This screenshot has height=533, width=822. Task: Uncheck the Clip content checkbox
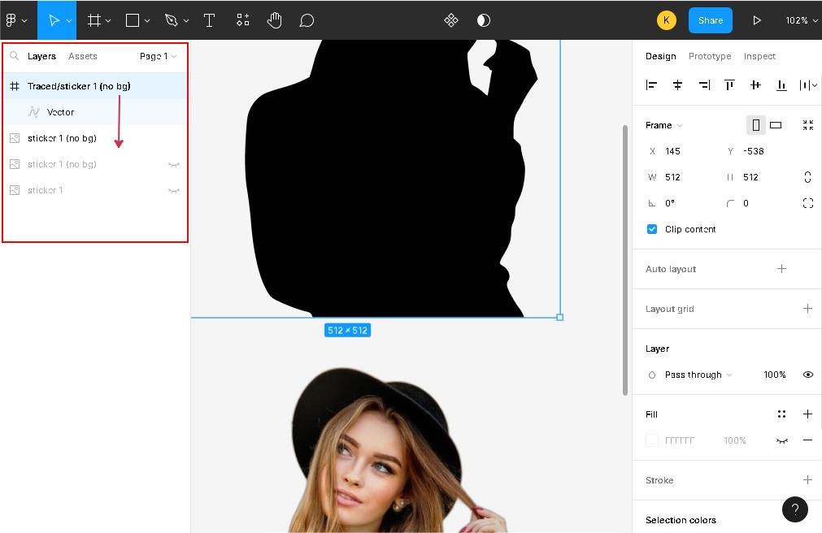pyautogui.click(x=651, y=229)
